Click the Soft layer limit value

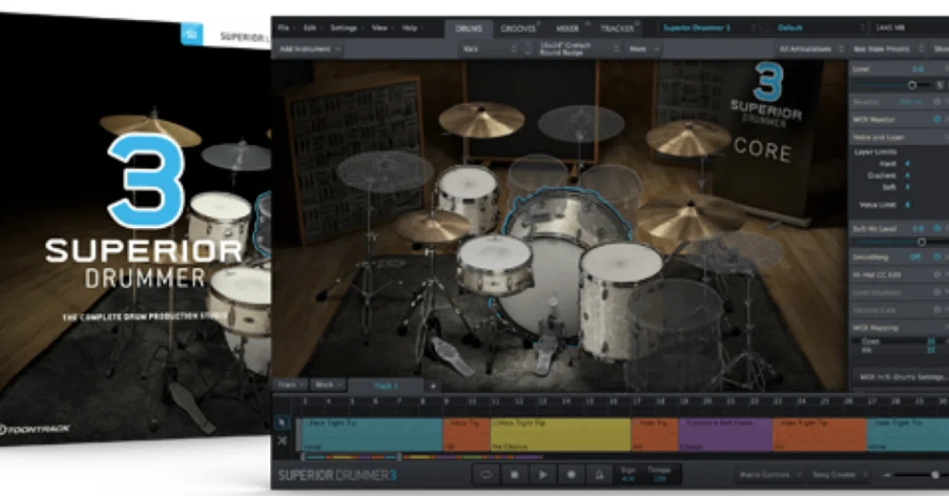point(908,187)
